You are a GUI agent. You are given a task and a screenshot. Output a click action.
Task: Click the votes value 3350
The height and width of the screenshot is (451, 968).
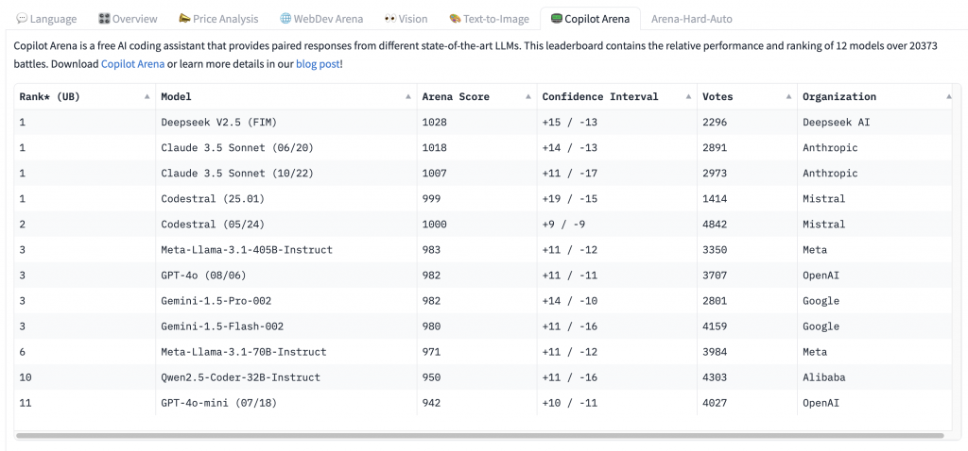coord(715,249)
